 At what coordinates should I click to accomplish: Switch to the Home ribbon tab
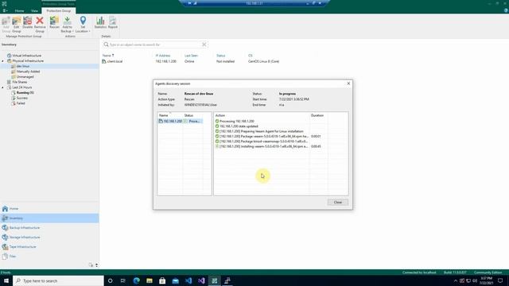pyautogui.click(x=19, y=10)
